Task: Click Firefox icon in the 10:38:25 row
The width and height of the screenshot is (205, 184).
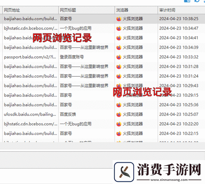Action: (119, 19)
